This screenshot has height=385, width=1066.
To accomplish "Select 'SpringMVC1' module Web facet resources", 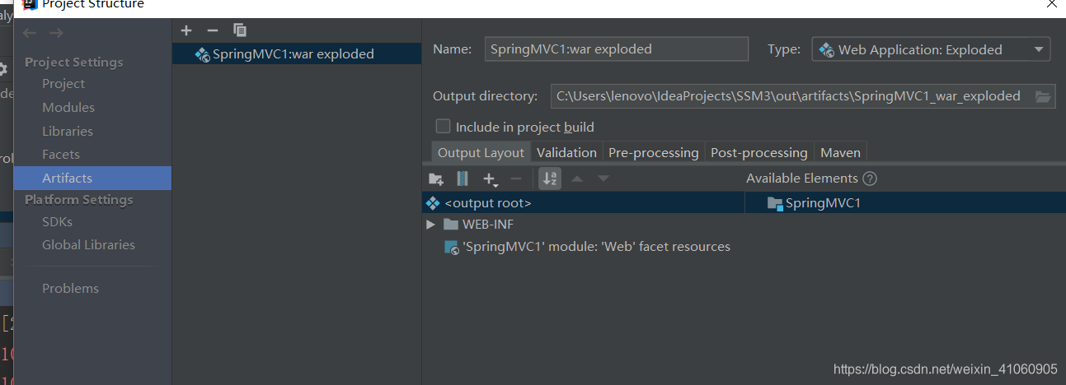I will (x=587, y=247).
